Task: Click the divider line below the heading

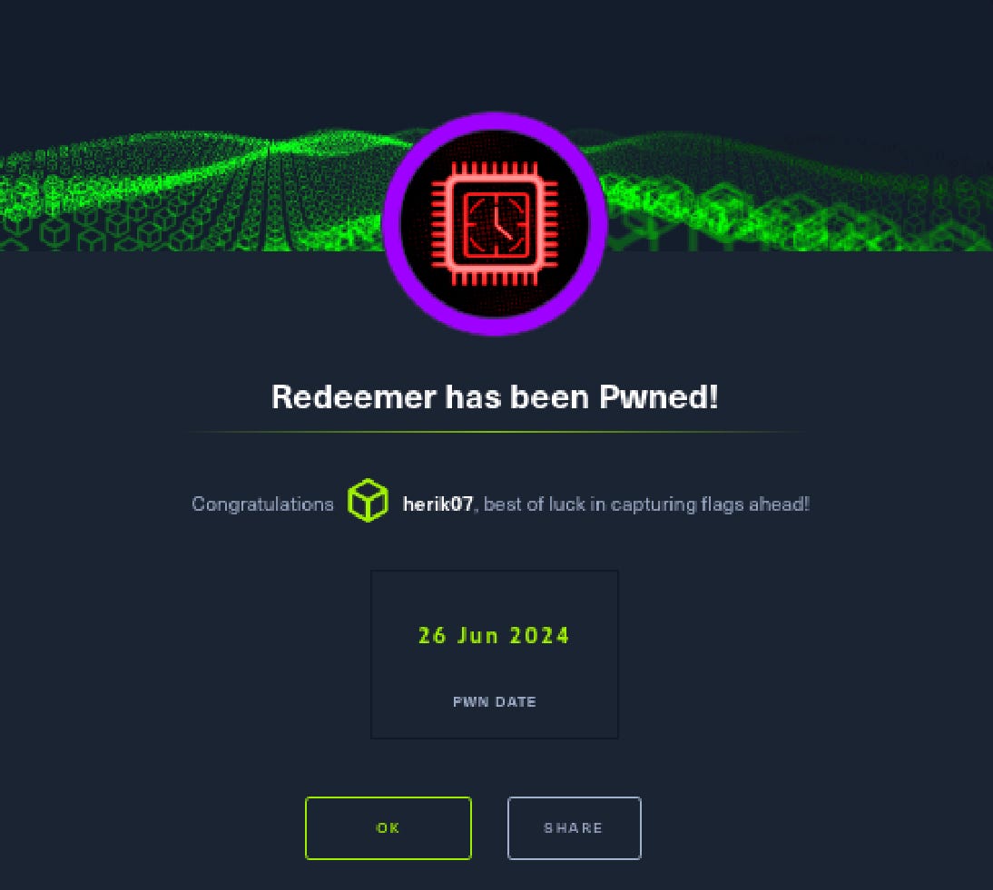Action: point(495,433)
